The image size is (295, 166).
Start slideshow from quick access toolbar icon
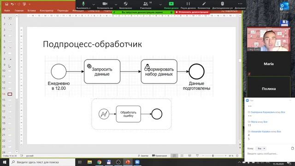(x=24, y=4)
